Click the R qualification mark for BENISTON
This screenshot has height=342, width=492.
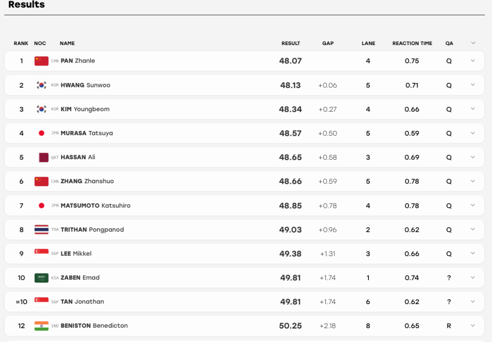[x=449, y=326]
